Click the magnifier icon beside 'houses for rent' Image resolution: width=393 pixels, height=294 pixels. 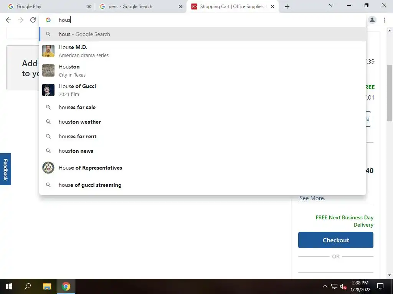tap(48, 136)
